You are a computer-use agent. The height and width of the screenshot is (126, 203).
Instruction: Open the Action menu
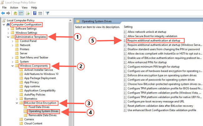[14, 7]
